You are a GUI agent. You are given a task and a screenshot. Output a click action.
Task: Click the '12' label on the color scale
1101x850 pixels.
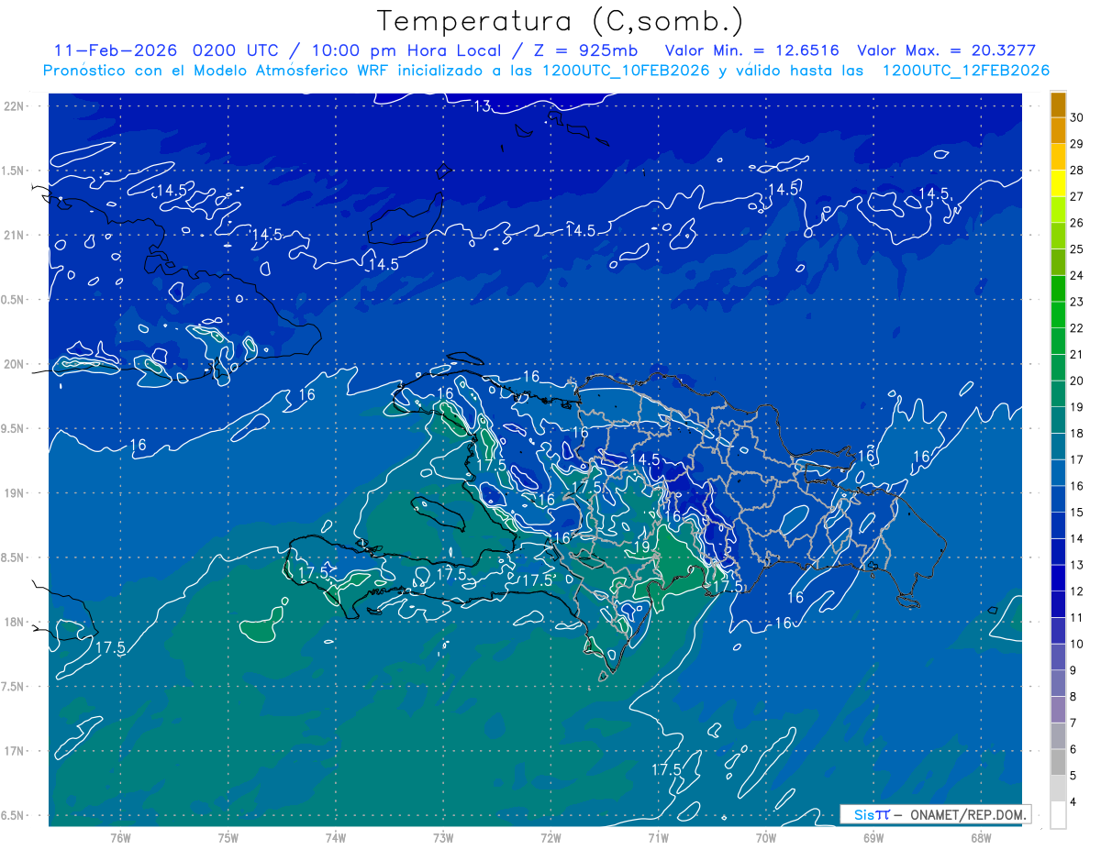tap(1077, 591)
